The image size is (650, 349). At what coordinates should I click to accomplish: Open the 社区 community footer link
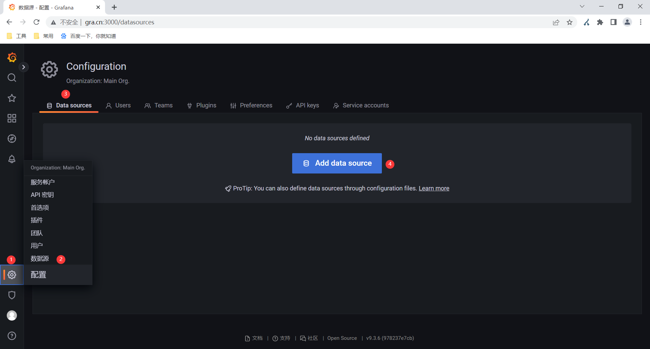pyautogui.click(x=309, y=338)
